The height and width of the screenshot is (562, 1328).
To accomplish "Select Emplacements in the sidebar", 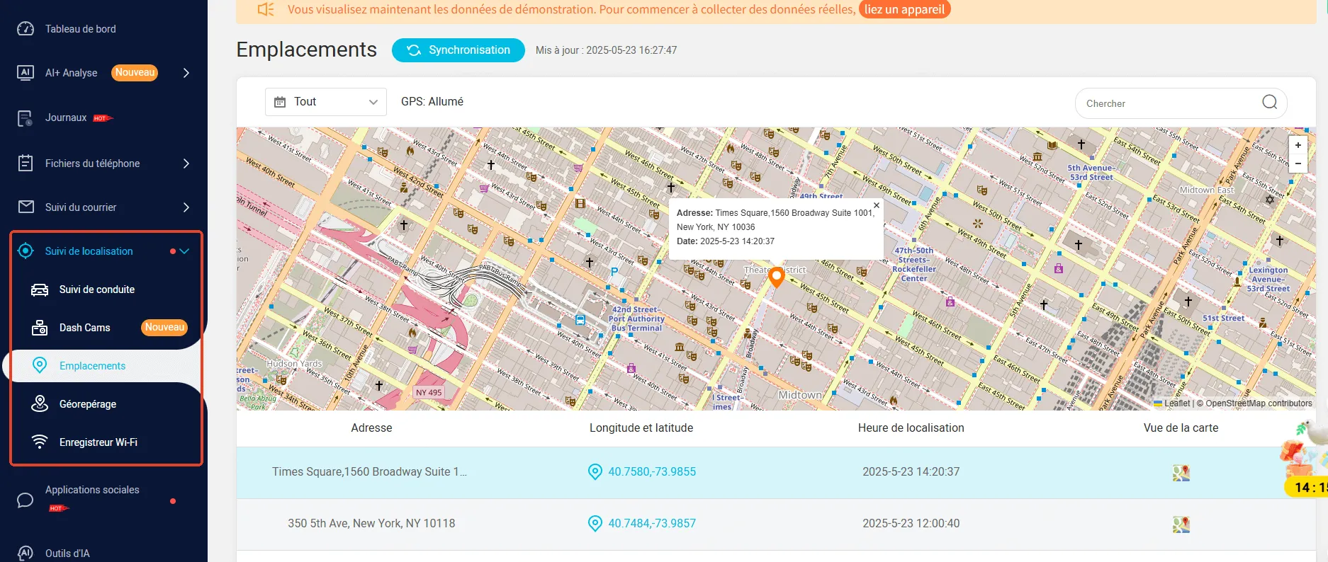I will [x=92, y=366].
